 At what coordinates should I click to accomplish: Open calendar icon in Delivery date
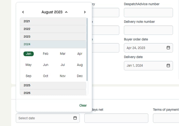(168, 65)
